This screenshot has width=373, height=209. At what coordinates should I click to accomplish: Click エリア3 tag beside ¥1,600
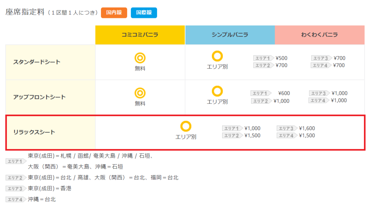point(287,128)
